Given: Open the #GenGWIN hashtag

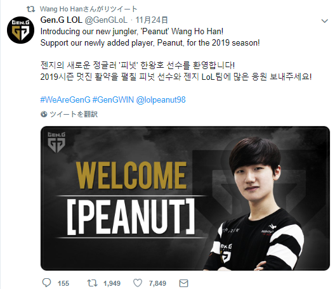Looking at the screenshot, I should pyautogui.click(x=113, y=100).
